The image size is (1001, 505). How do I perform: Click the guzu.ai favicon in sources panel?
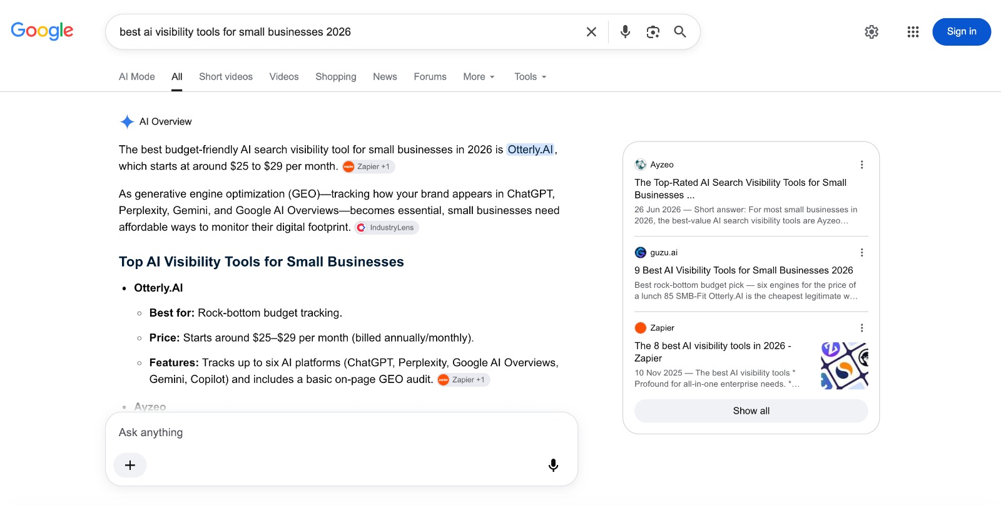tap(641, 252)
